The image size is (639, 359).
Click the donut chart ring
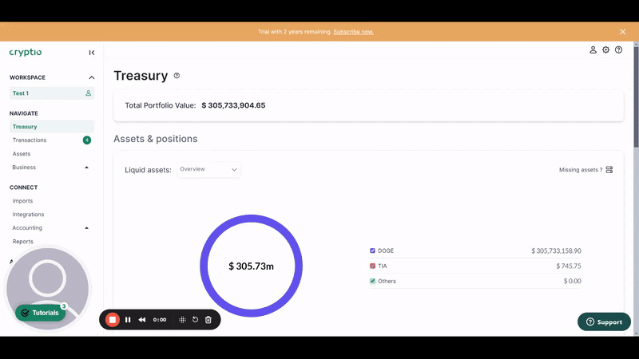tap(252, 219)
